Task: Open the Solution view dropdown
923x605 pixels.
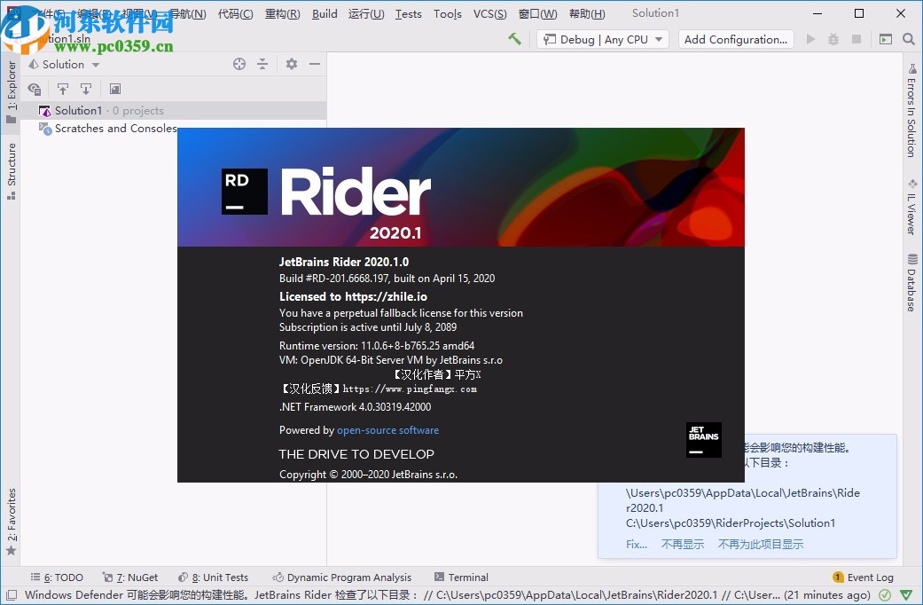Action: click(65, 64)
